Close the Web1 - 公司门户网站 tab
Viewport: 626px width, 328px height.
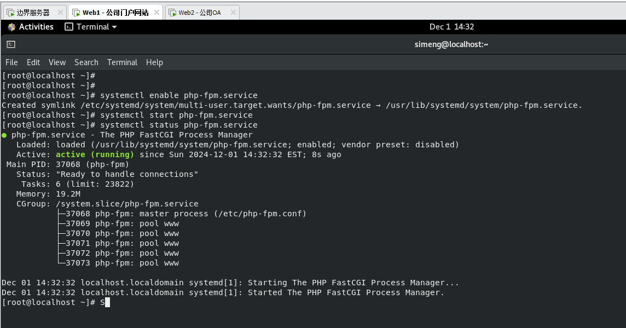(x=156, y=13)
